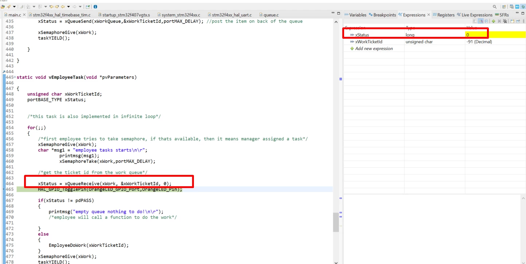Click the Last Edit Location arrow icon
Viewport: 526px width, 264px height.
click(51, 7)
